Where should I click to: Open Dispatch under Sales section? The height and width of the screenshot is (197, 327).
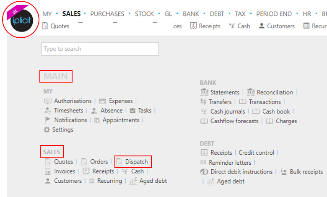coord(136,162)
